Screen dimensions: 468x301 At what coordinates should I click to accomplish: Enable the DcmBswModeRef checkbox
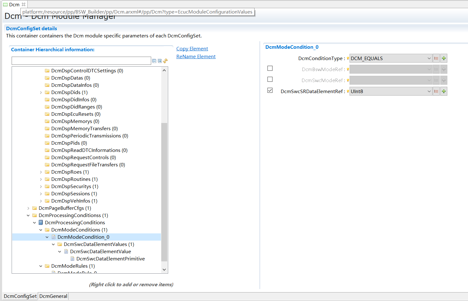pos(270,68)
